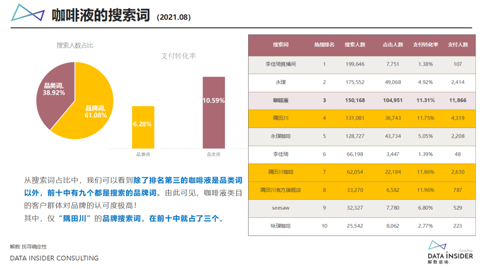Click the footer text DATA INSIDER CONSULTING
Viewport: 482px width, 269px height.
pos(54,258)
